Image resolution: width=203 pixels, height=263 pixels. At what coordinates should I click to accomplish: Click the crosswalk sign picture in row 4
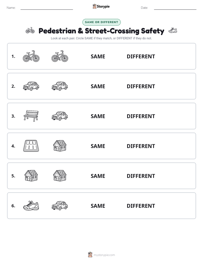[31, 146]
